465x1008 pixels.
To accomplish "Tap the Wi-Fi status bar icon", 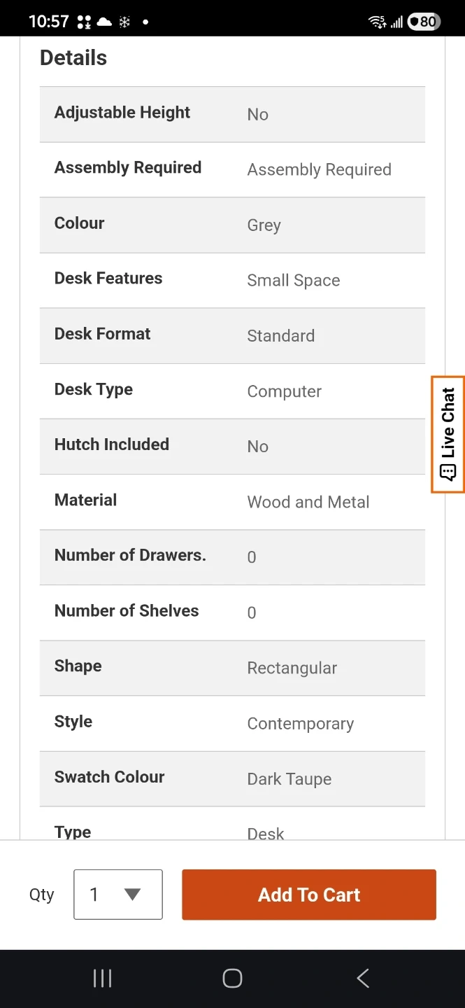I will pyautogui.click(x=378, y=22).
